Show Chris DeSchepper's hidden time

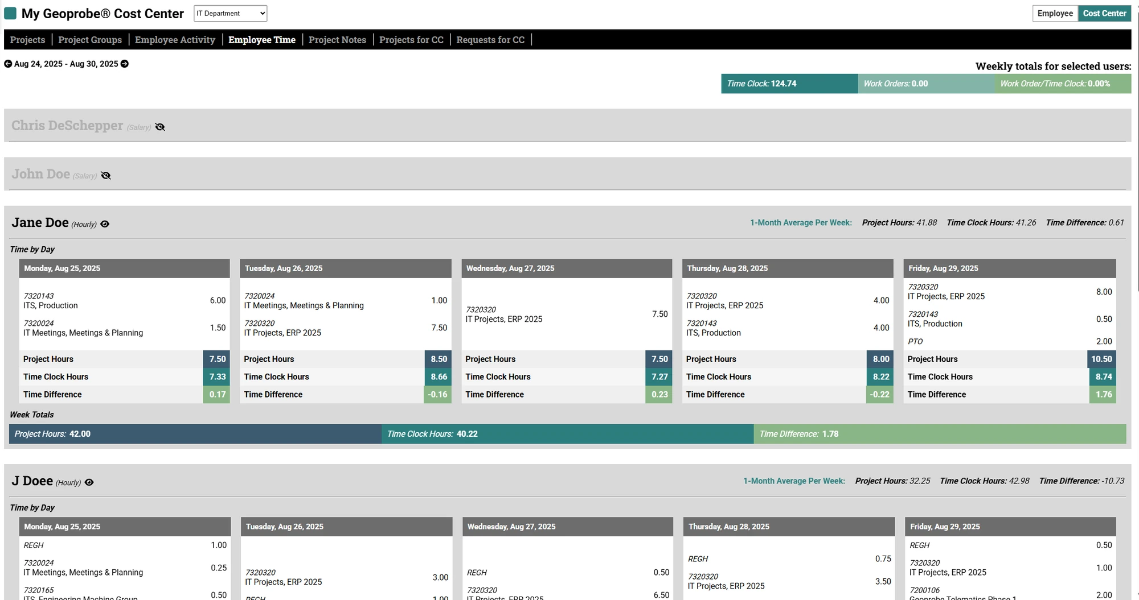tap(160, 127)
